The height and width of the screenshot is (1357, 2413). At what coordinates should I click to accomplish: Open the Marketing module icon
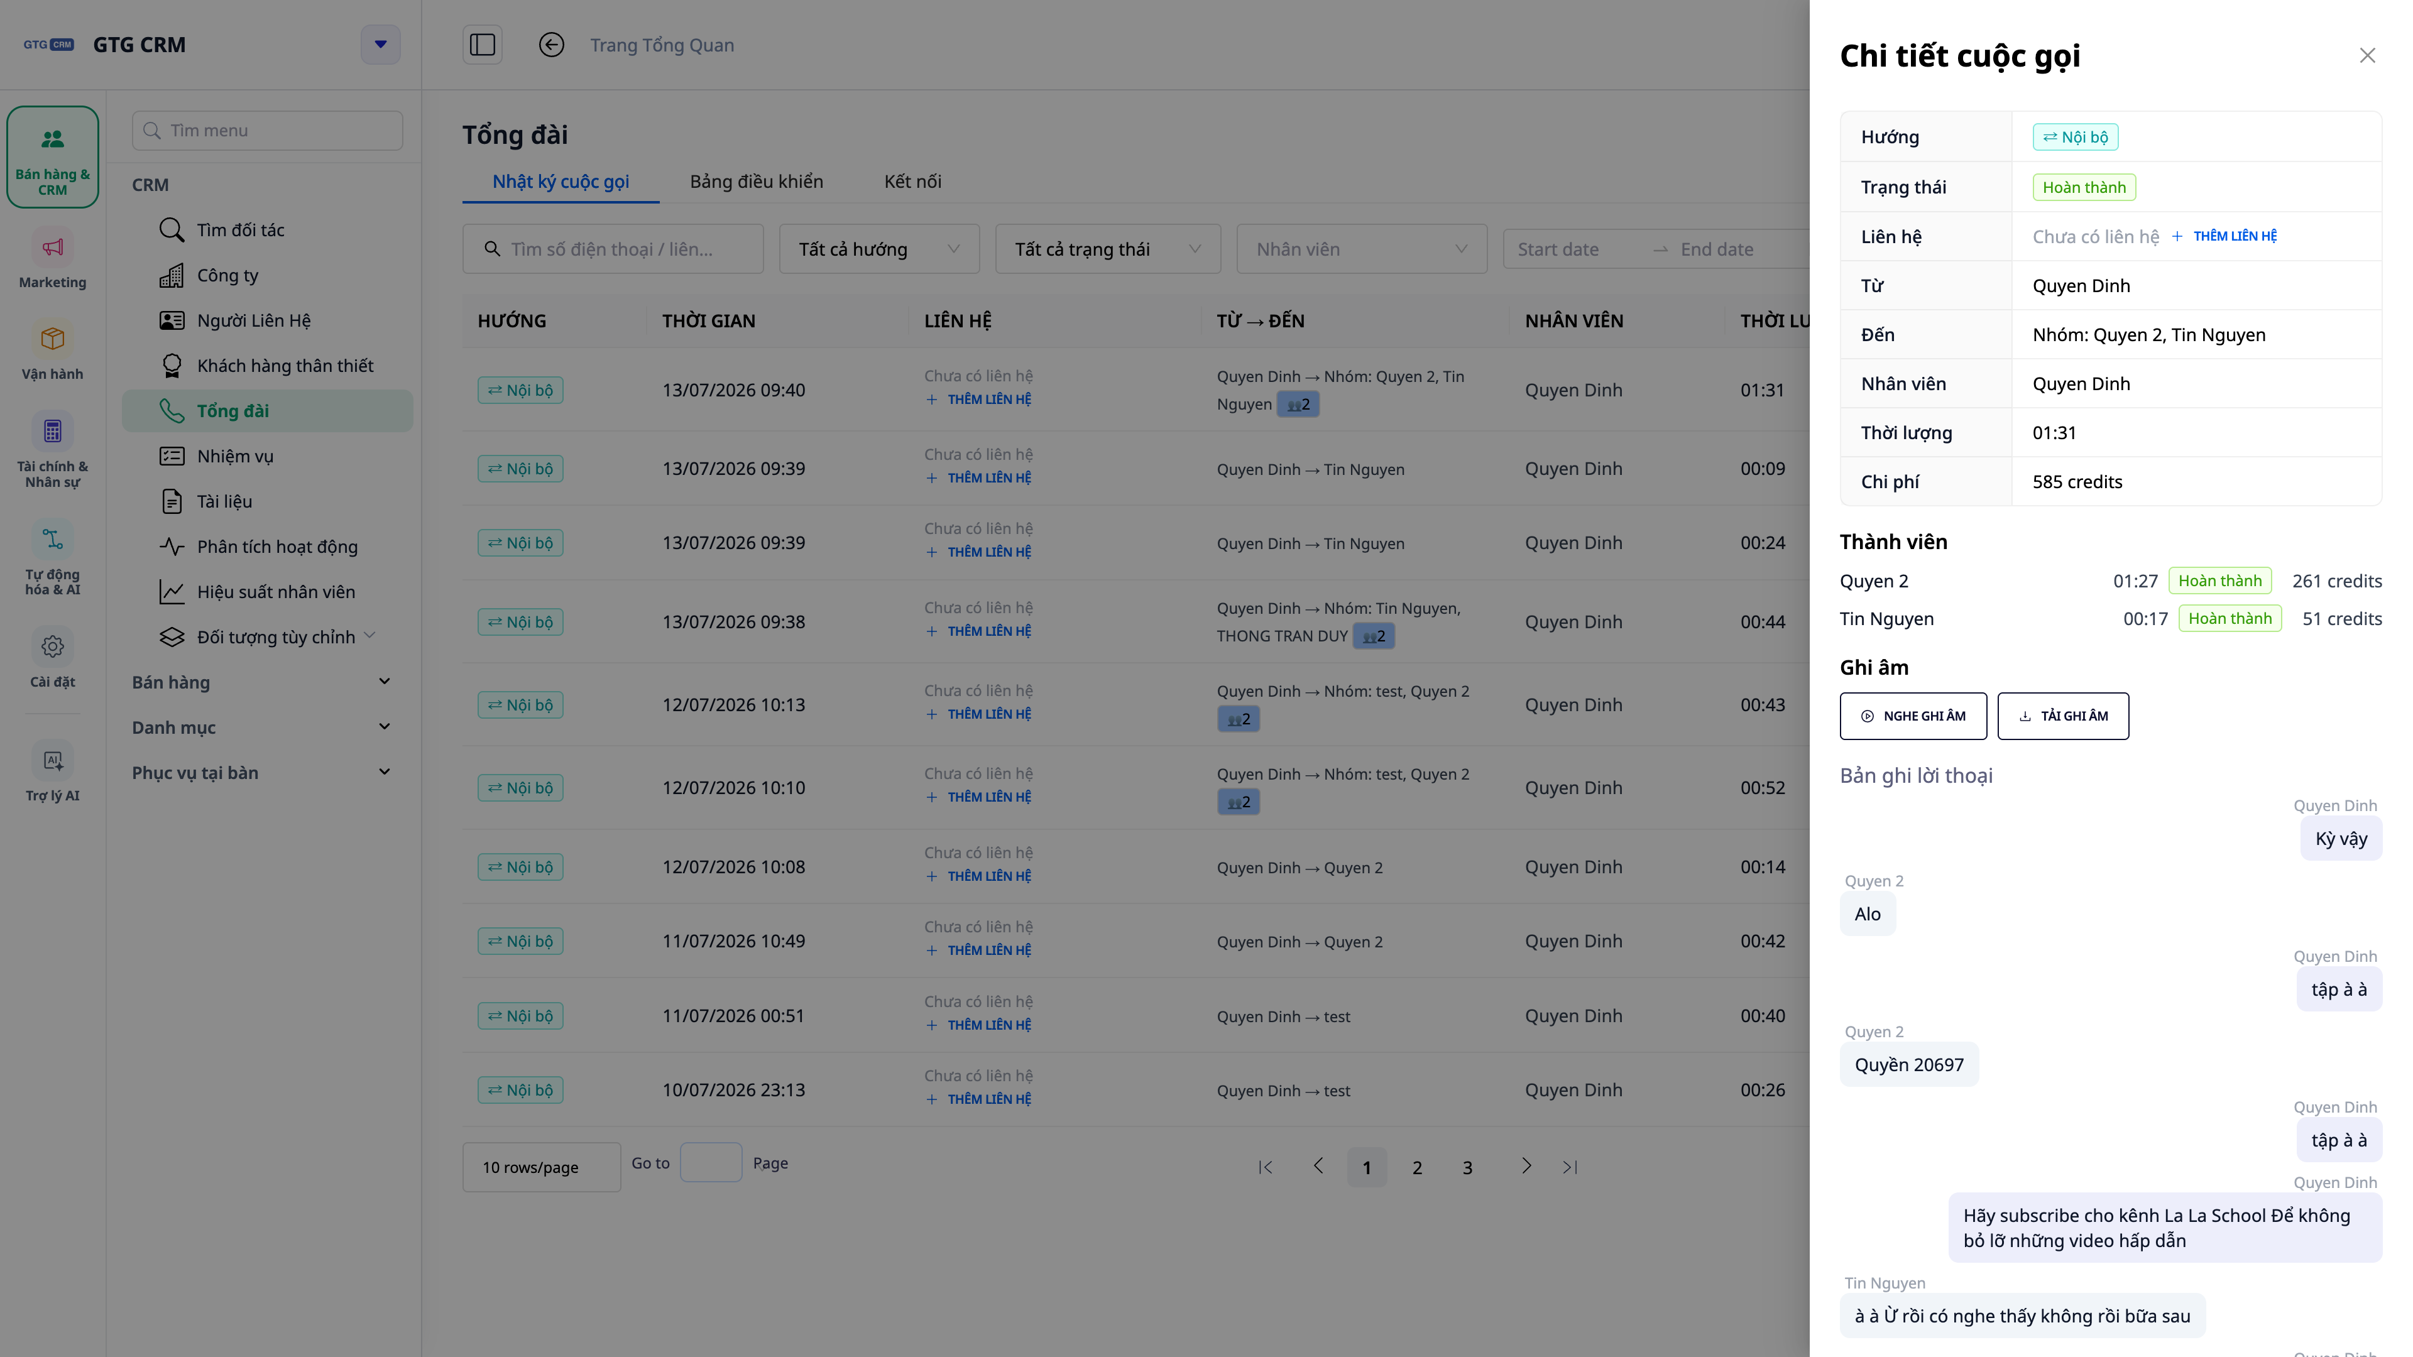[x=52, y=248]
